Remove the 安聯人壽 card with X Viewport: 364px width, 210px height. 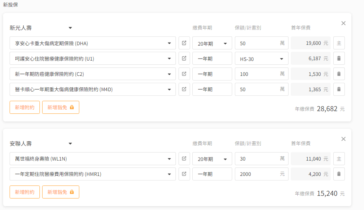pyautogui.click(x=343, y=139)
